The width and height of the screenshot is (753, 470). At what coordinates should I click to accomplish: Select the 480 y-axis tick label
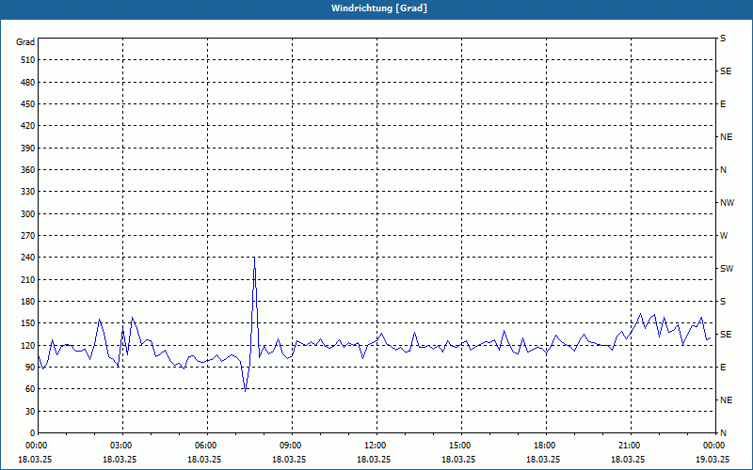tap(28, 83)
